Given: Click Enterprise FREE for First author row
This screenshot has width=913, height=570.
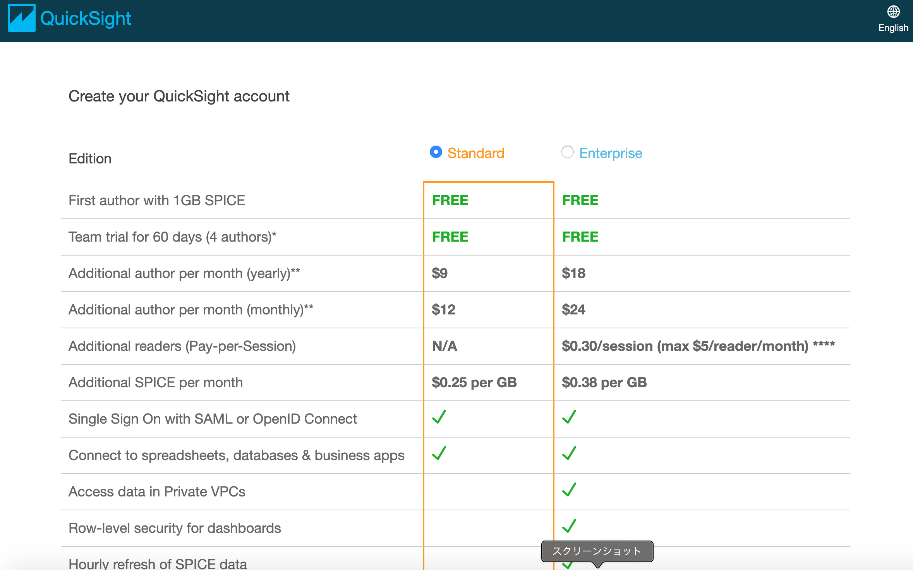Looking at the screenshot, I should pos(580,201).
